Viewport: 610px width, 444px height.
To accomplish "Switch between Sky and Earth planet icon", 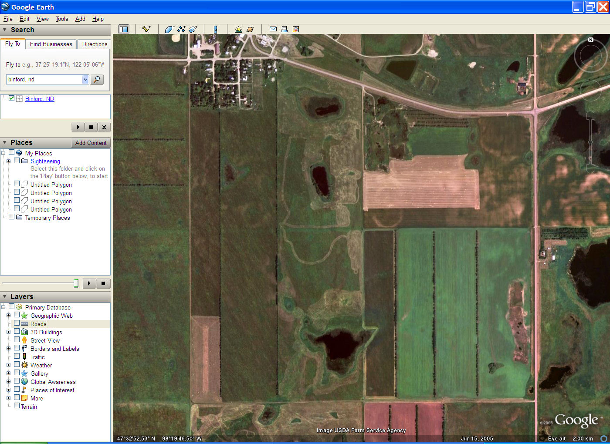I will coord(250,29).
